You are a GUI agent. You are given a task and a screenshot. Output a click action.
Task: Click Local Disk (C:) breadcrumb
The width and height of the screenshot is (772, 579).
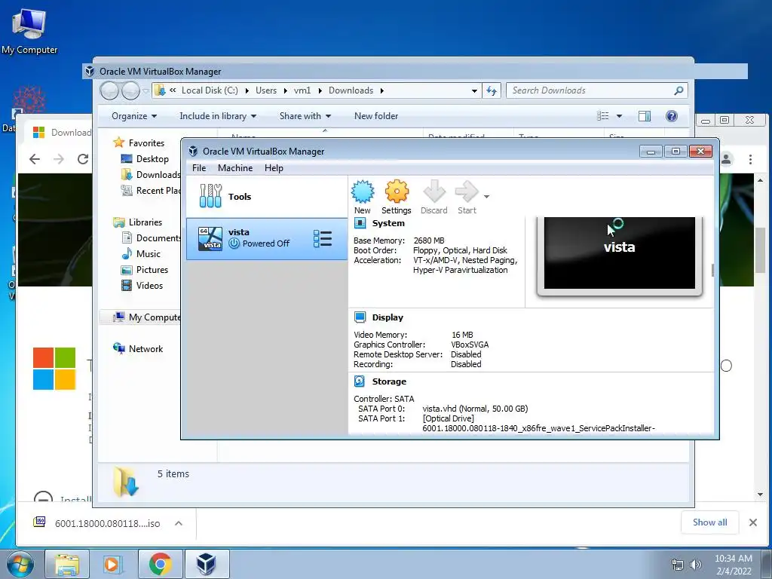coord(210,90)
